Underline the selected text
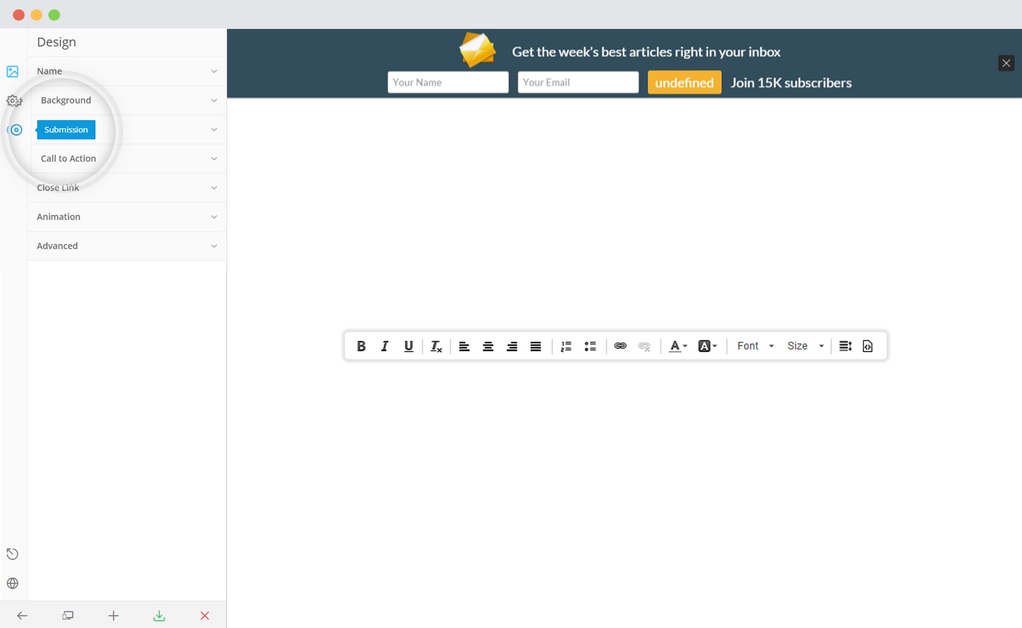The image size is (1022, 628). [408, 346]
